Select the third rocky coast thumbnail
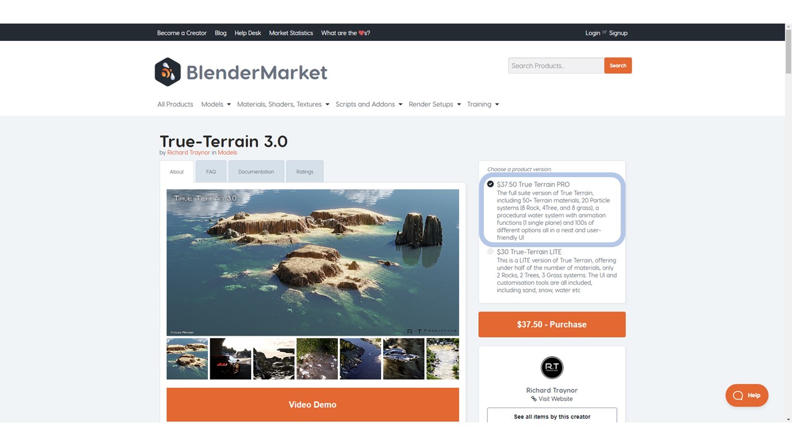 click(273, 359)
